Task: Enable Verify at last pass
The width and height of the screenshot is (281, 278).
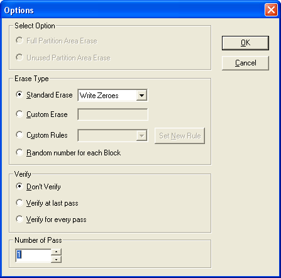Action: coord(19,203)
